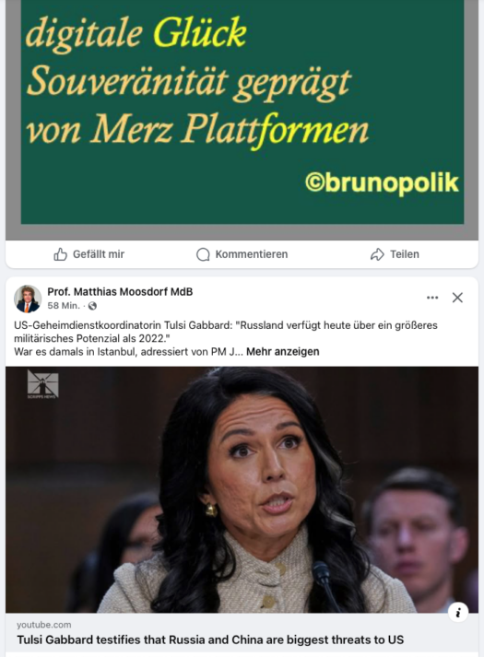
Task: Expand post text with Mehr anzeigen
Action: pyautogui.click(x=282, y=352)
